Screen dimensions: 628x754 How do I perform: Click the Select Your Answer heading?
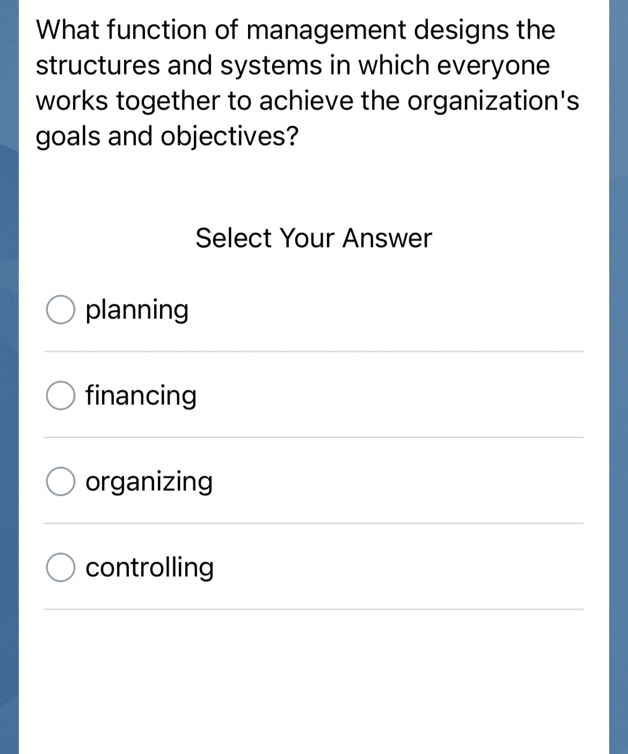314,238
